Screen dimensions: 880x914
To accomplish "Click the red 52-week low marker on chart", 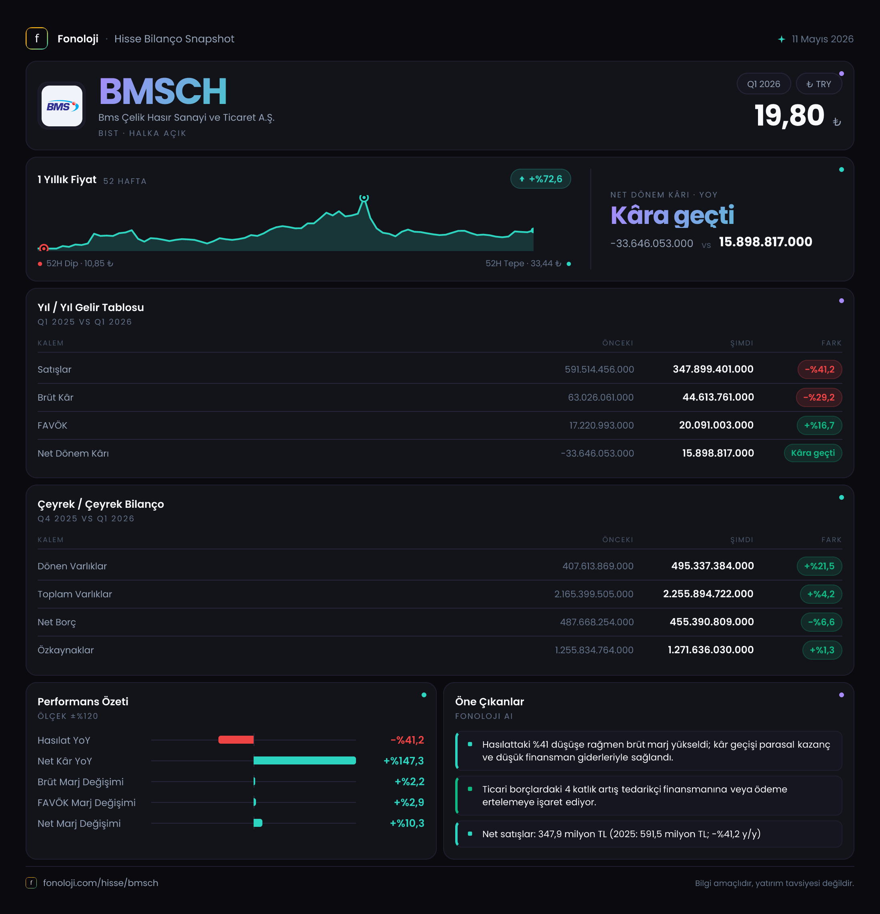I will 44,248.
